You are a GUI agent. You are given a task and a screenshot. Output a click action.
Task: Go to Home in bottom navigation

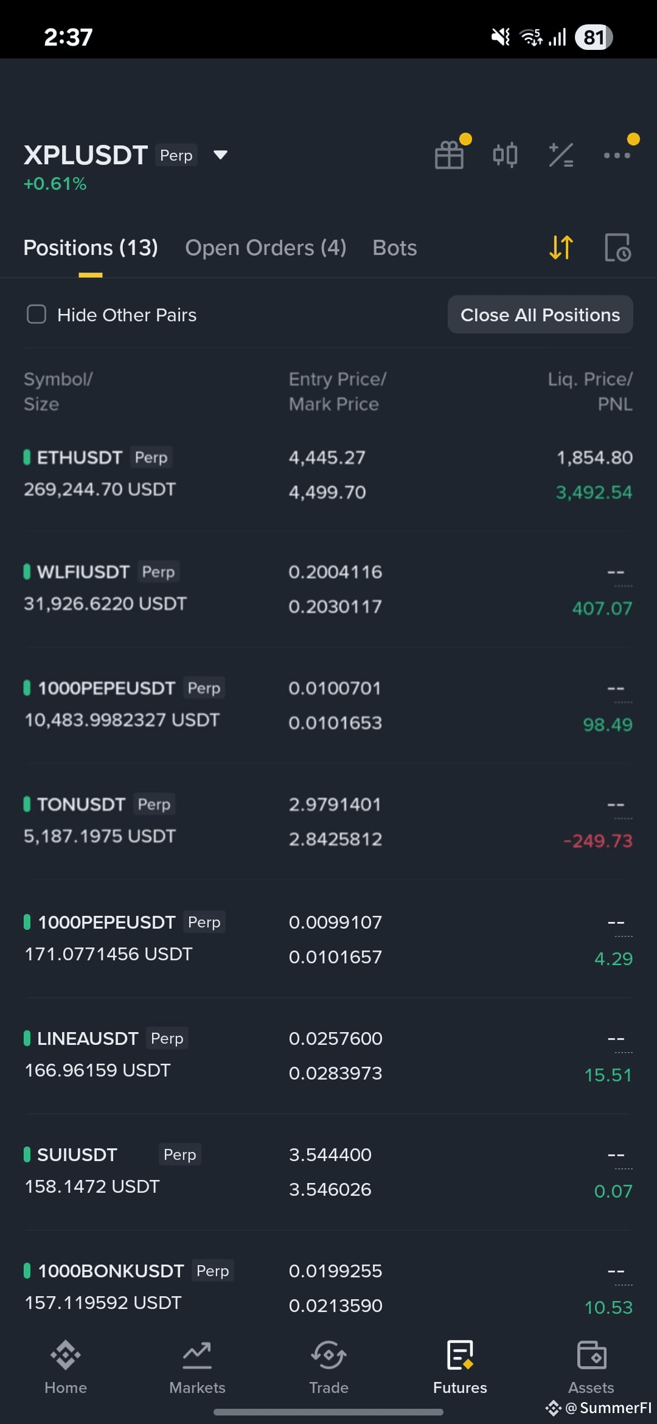click(66, 1368)
